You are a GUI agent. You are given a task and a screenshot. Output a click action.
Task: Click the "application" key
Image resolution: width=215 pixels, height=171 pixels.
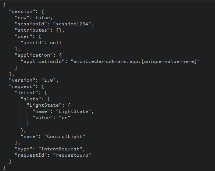coord(34,55)
